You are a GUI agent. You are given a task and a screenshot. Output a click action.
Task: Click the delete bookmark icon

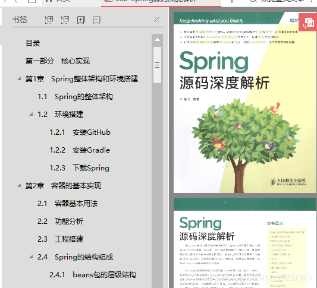pos(97,20)
